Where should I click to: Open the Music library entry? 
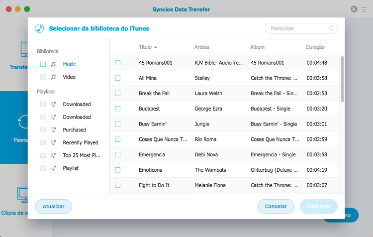tap(69, 64)
